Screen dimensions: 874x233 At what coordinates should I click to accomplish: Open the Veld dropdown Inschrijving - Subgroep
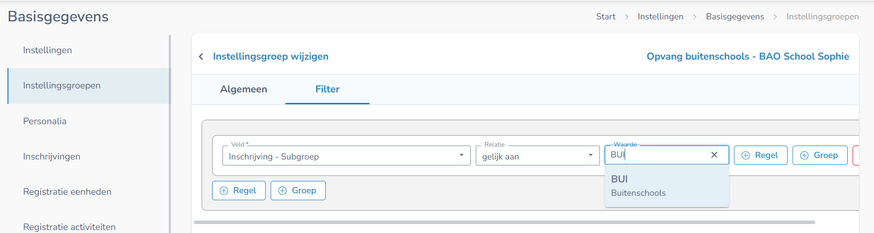346,155
